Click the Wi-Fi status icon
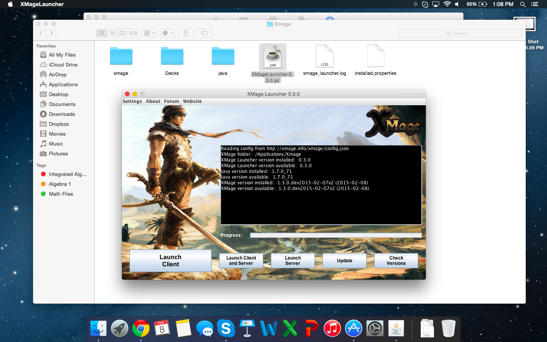 447,4
